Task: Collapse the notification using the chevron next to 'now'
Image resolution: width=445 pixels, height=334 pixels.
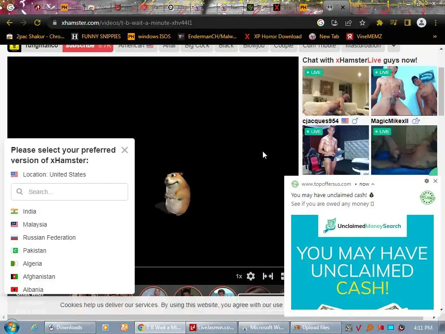Action: (372, 184)
